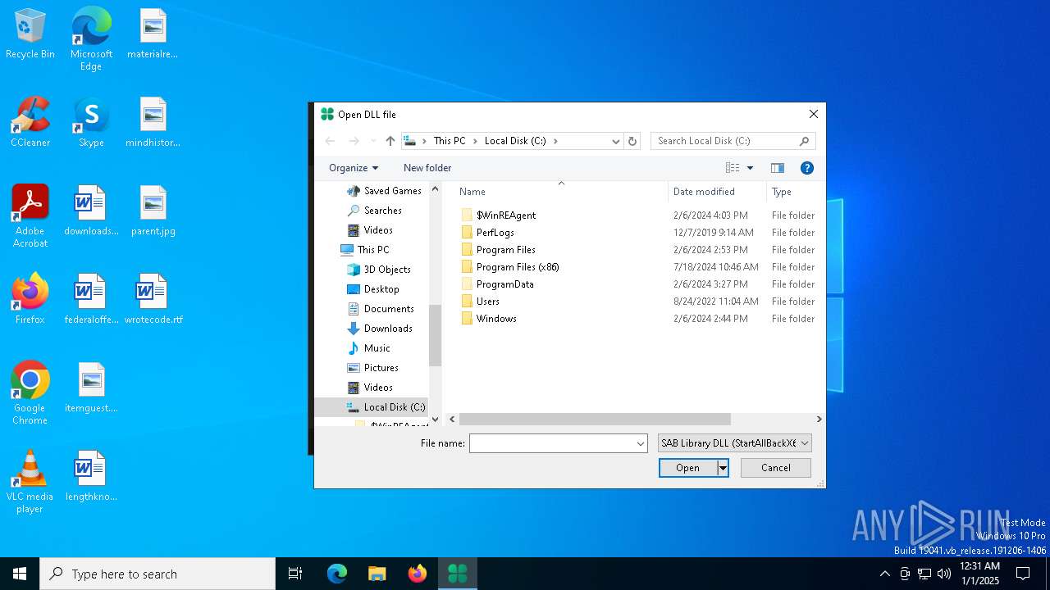Open the Organize menu
The height and width of the screenshot is (590, 1050).
354,168
